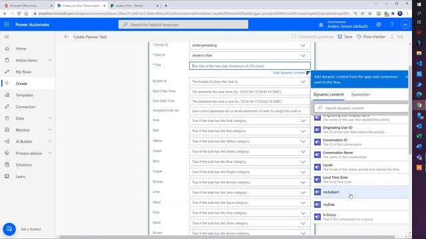Switch to the Microsoft Office Home browser tab
The height and width of the screenshot is (239, 426).
pos(27,5)
